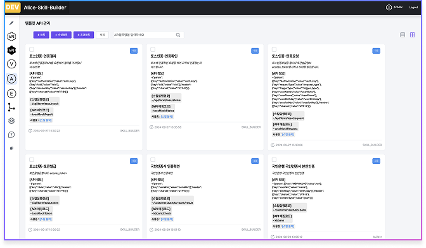Click clock icon on tossMockRequest card
Viewport: 426px width, 248px height.
tap(273, 145)
